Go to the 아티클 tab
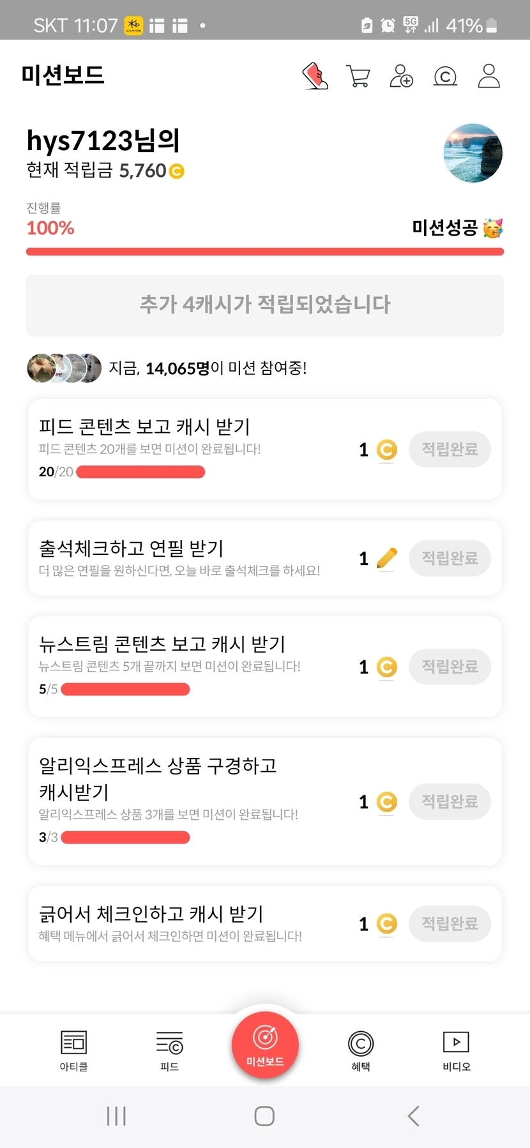 click(73, 1050)
